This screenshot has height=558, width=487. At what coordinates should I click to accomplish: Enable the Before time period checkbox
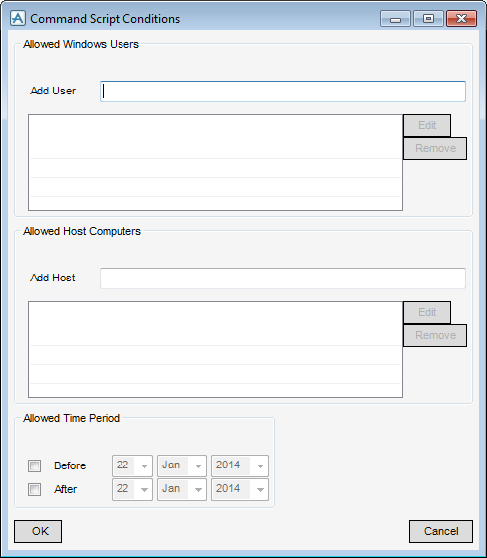(x=34, y=465)
